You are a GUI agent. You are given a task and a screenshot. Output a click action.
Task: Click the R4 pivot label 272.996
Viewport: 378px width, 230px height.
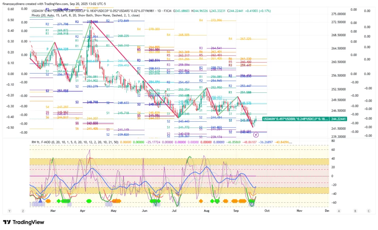216,21
